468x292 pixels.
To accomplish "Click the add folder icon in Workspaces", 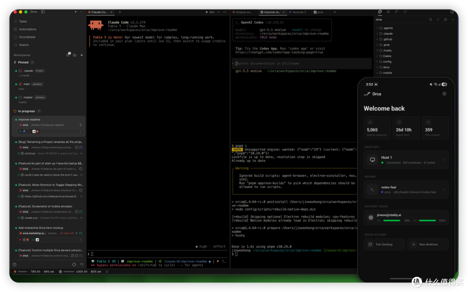I will point(75,55).
